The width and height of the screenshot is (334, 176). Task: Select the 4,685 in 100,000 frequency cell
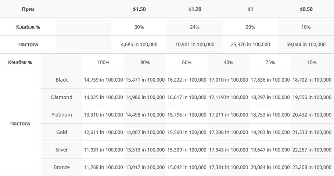pyautogui.click(x=139, y=45)
